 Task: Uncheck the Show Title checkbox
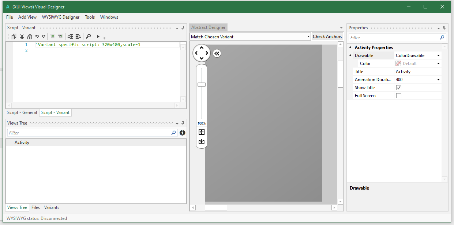click(x=399, y=88)
